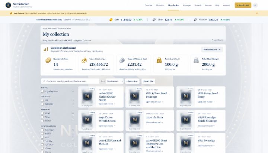Screen dimensions: 268x153
Task: Open the 1821 1/2 sov Proof Sovereign thumbnail
Action: pyautogui.click(x=134, y=97)
